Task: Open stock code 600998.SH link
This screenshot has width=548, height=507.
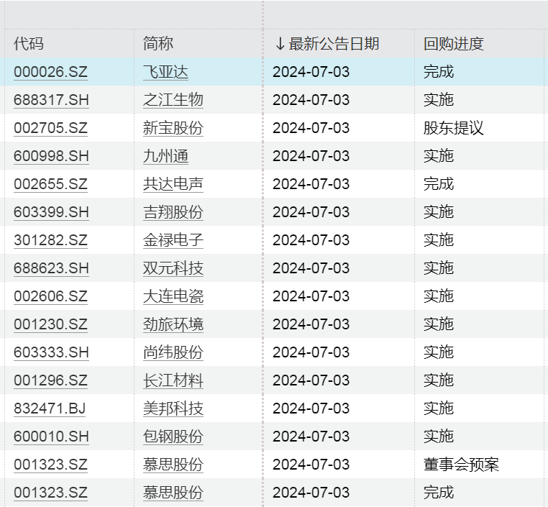Action: [51, 156]
